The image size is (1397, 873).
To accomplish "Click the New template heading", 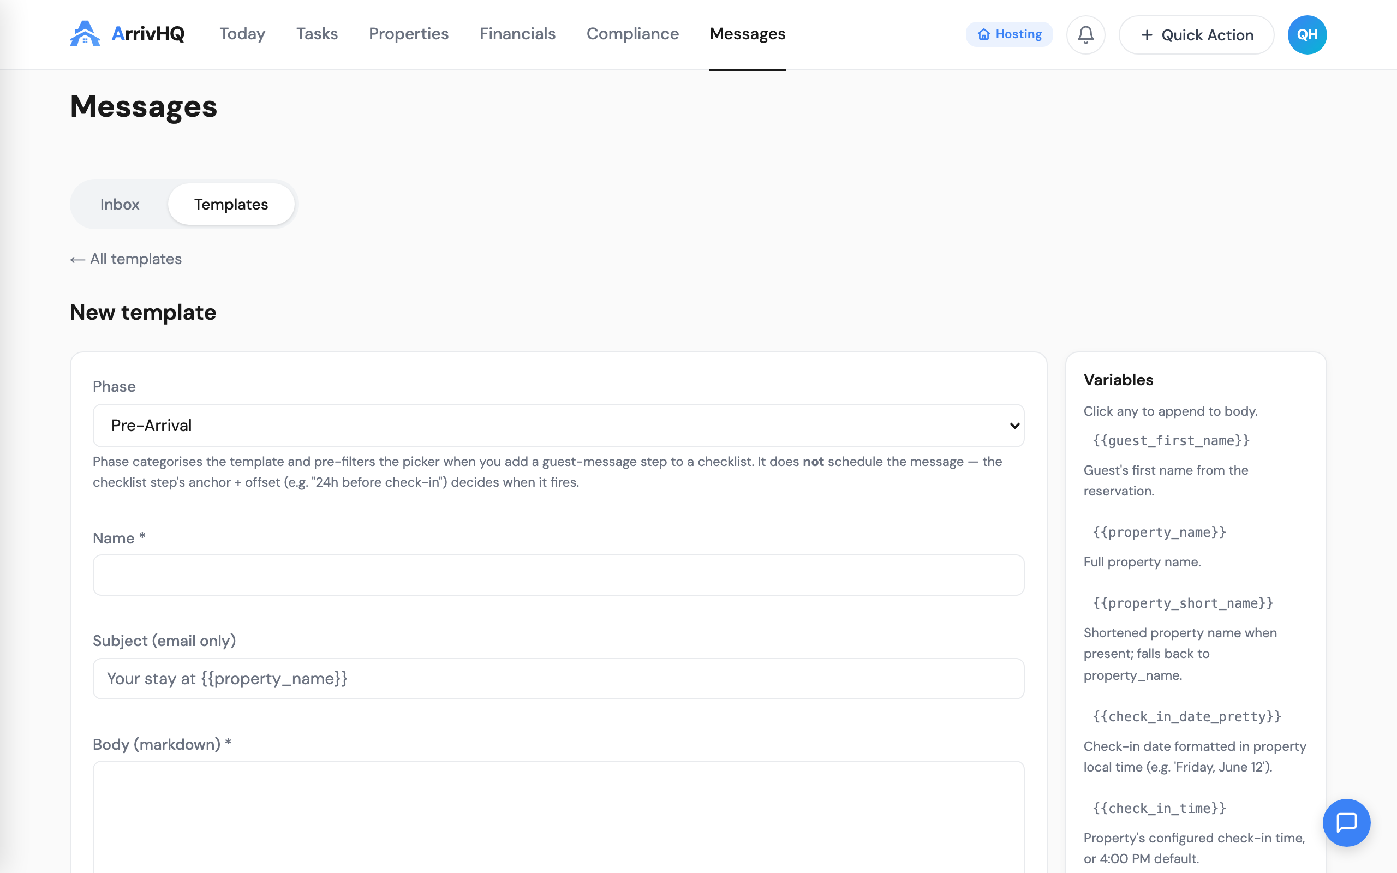I will (x=143, y=312).
